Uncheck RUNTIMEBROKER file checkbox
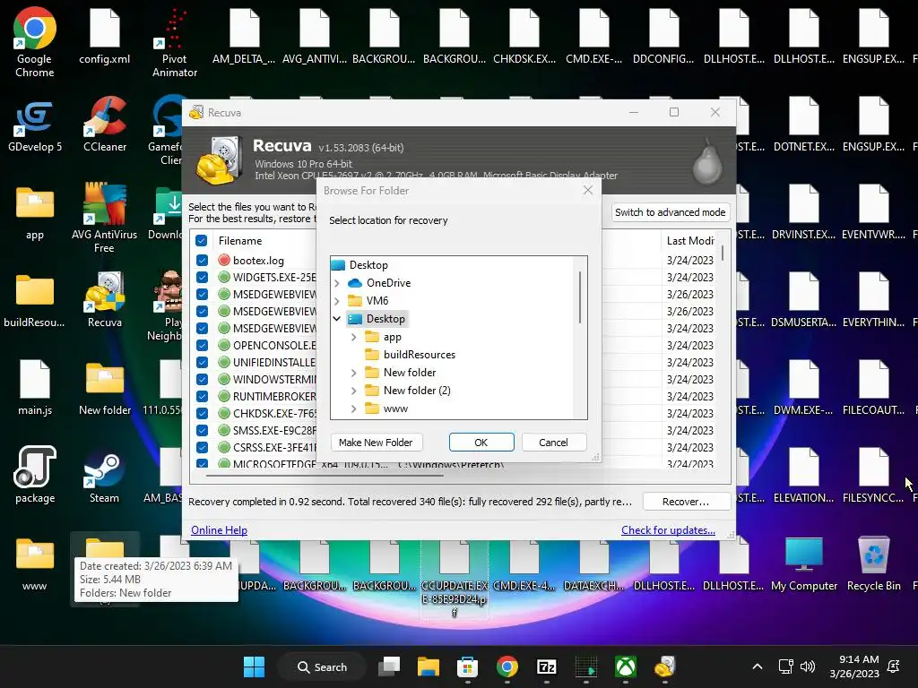Image resolution: width=918 pixels, height=688 pixels. point(202,396)
